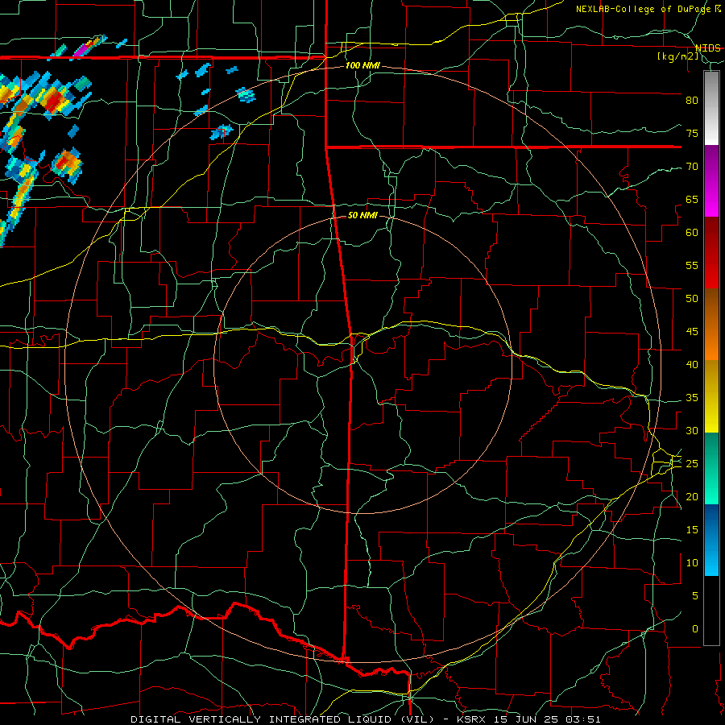Image resolution: width=725 pixels, height=725 pixels.
Task: Click the 100 NMI range ring label
Action: (362, 66)
